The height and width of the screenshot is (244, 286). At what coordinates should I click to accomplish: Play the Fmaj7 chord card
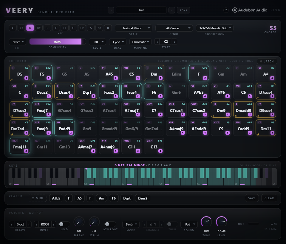click(42, 109)
